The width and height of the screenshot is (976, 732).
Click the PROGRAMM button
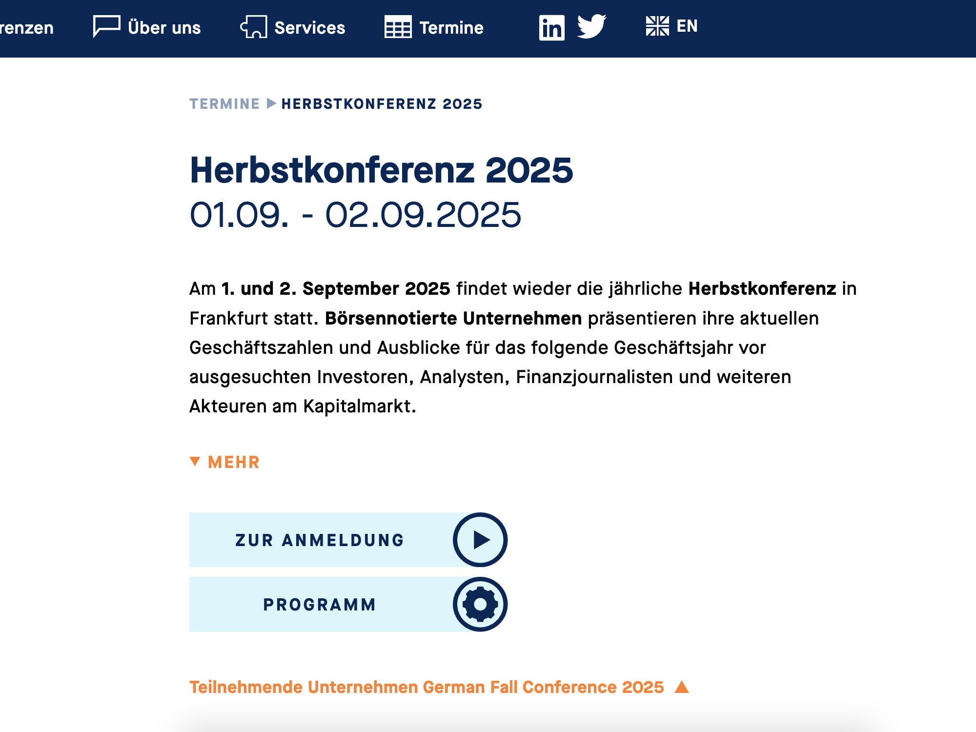320,604
